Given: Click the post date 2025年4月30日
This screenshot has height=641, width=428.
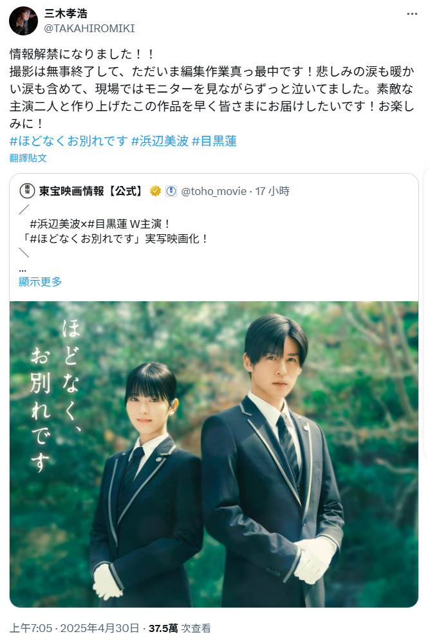Looking at the screenshot, I should pos(100,628).
